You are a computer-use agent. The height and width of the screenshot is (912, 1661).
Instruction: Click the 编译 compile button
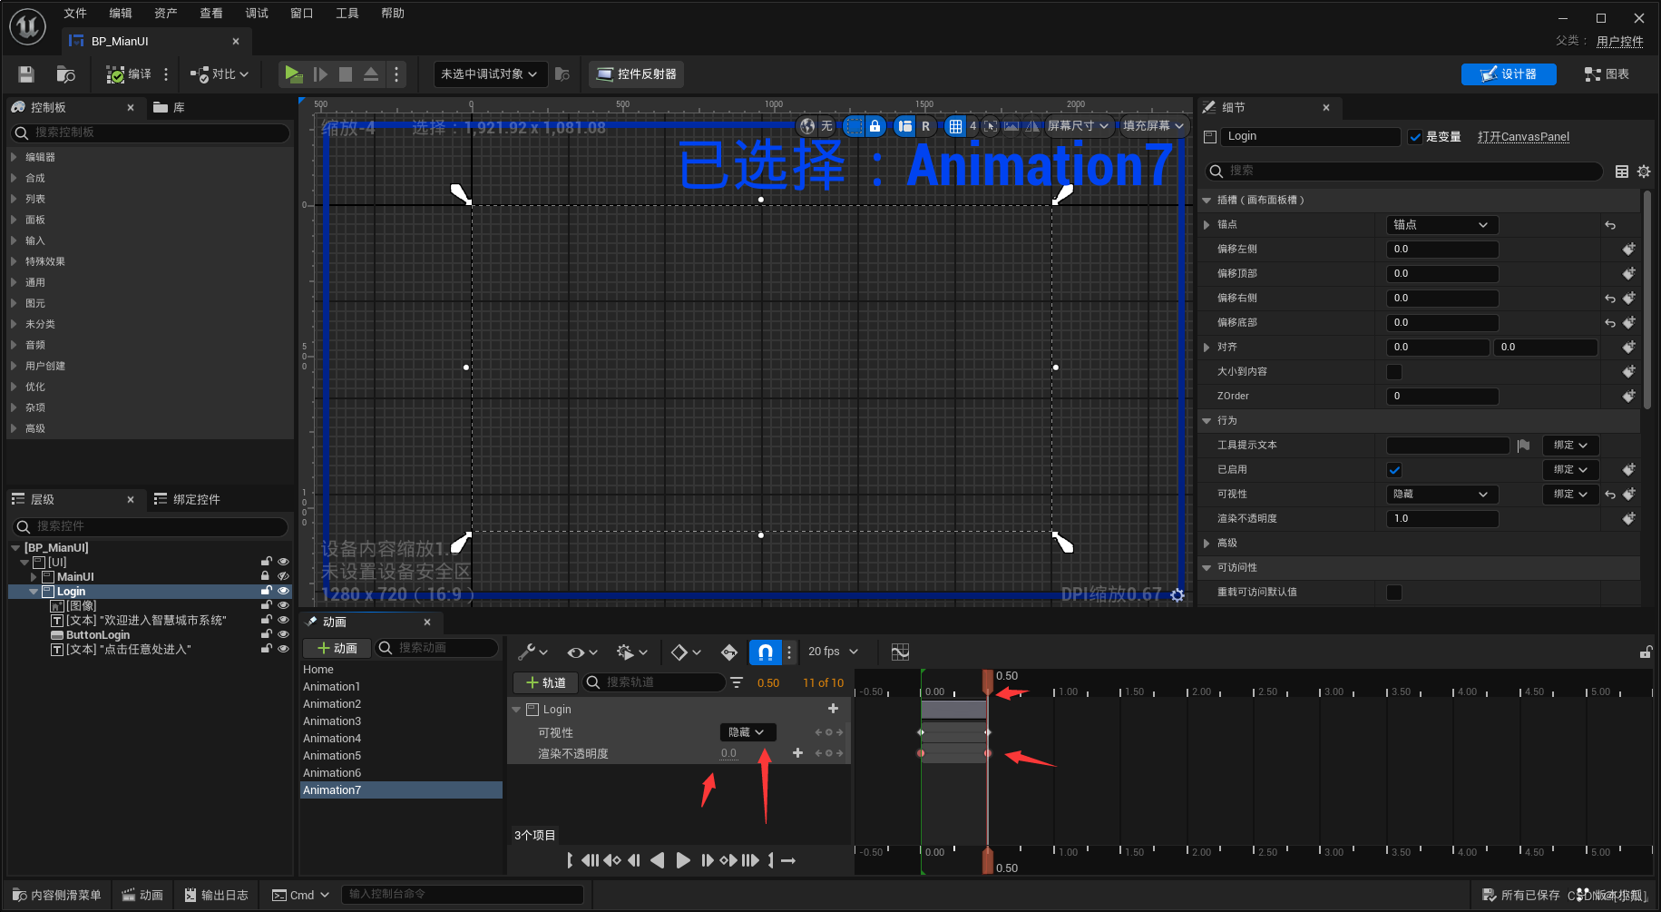[x=129, y=74]
